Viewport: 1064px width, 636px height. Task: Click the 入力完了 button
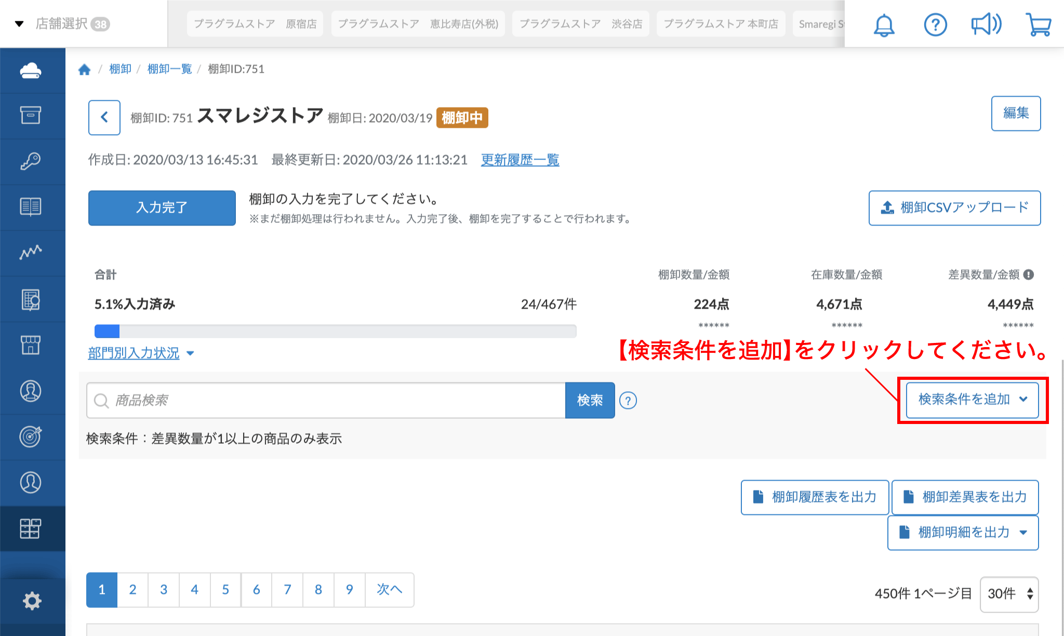(162, 208)
